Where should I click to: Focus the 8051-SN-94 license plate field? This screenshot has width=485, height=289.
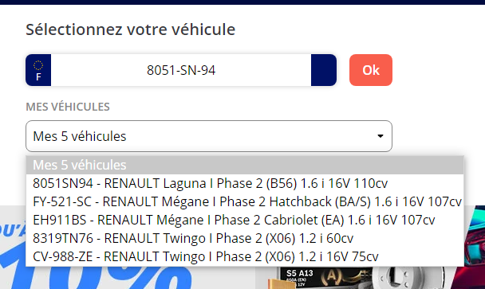181,70
